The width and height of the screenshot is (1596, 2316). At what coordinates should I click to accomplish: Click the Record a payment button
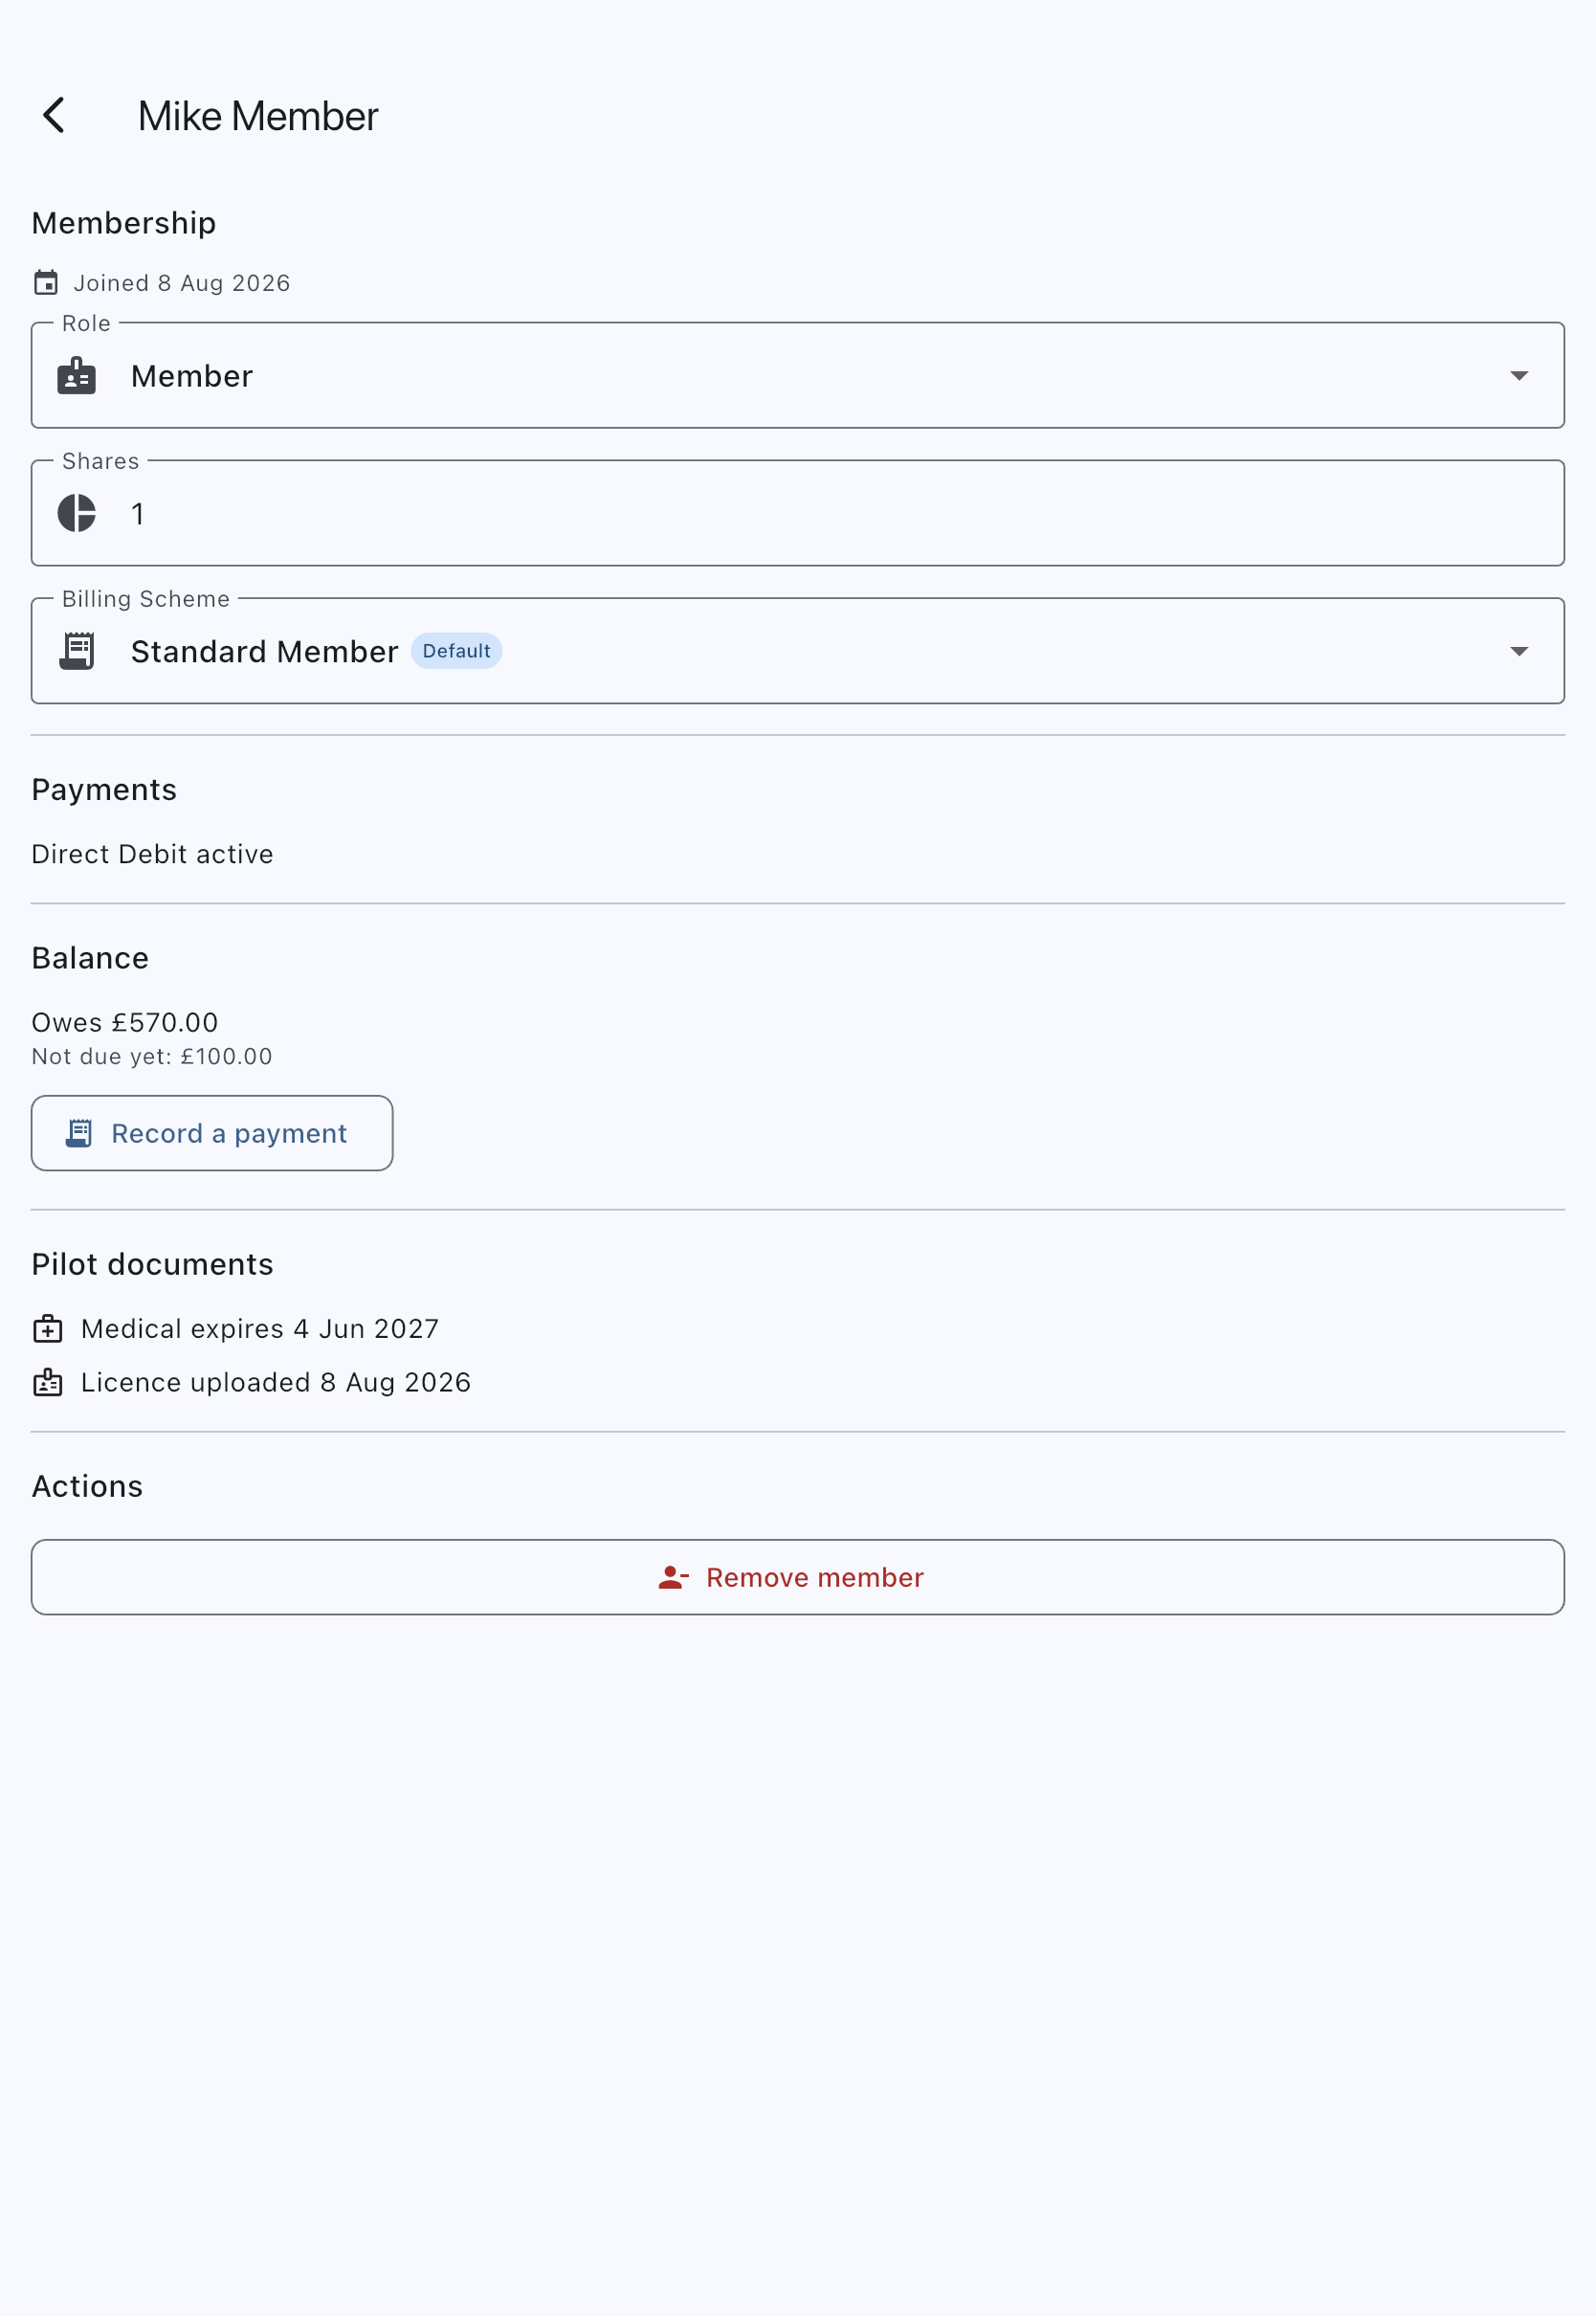(x=212, y=1133)
